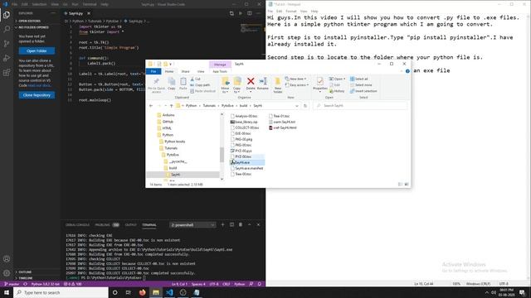531x298 pixels.
Task: Switch Explorer to large icons view
Action: 407,185
